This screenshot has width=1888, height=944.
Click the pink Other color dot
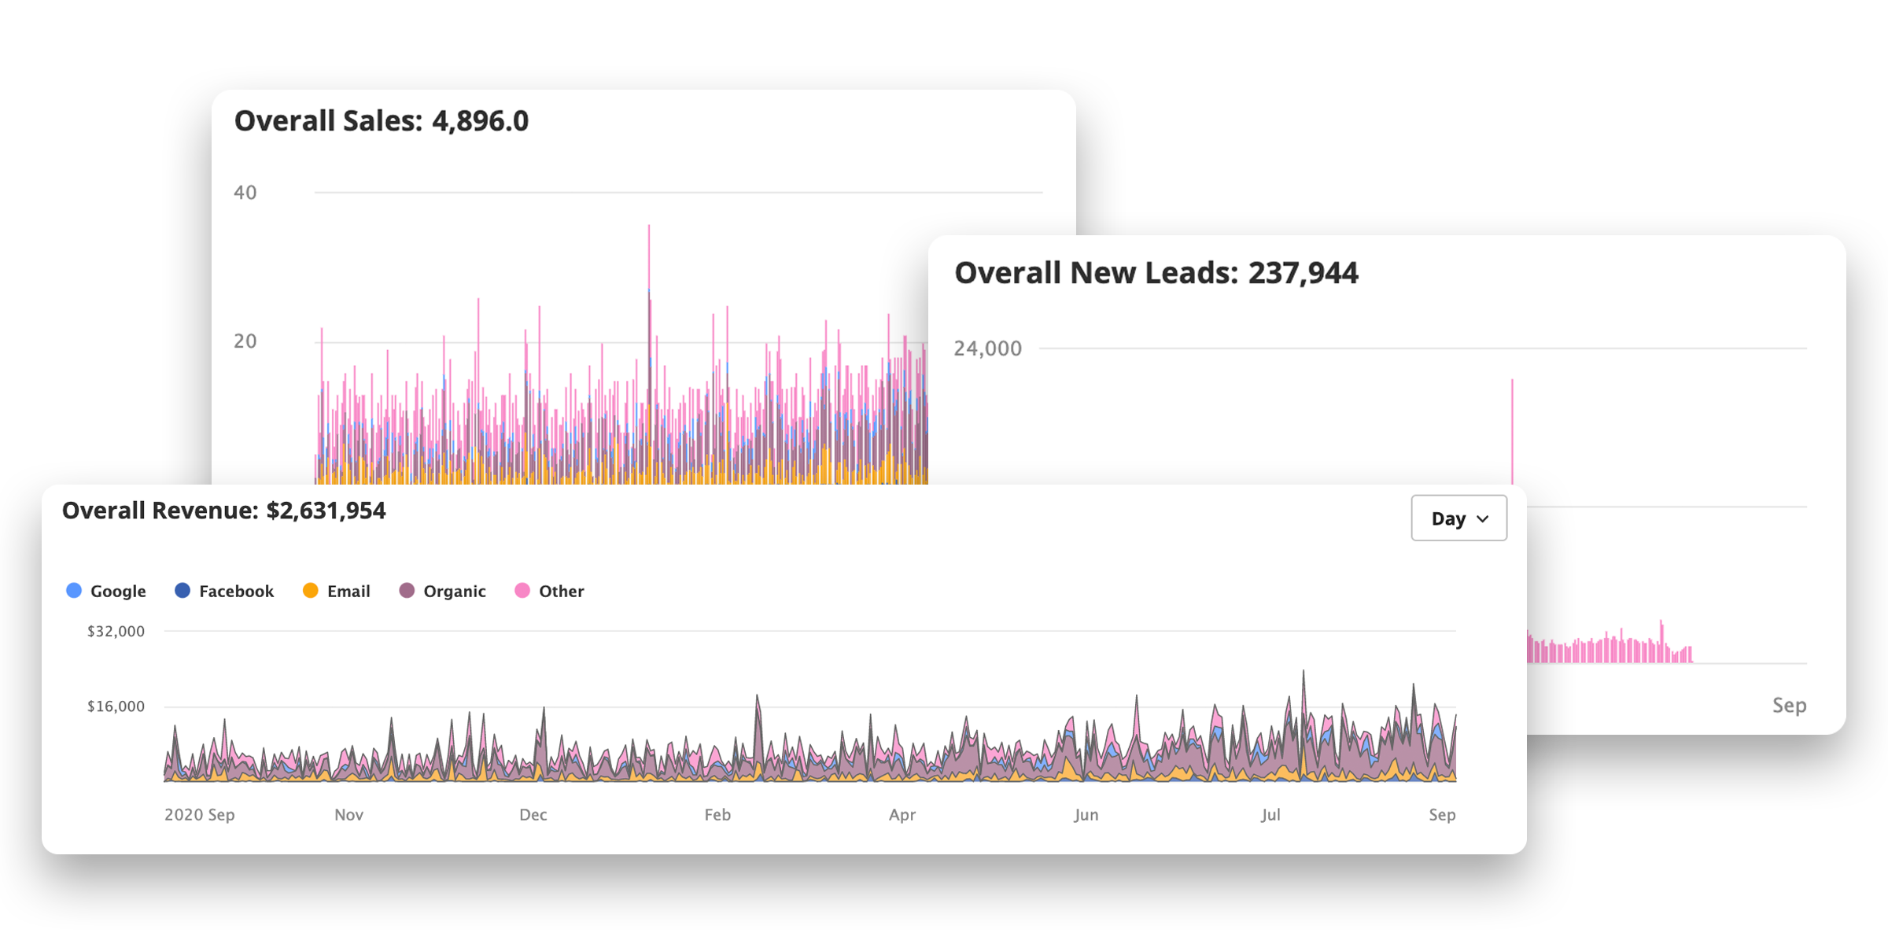click(522, 591)
